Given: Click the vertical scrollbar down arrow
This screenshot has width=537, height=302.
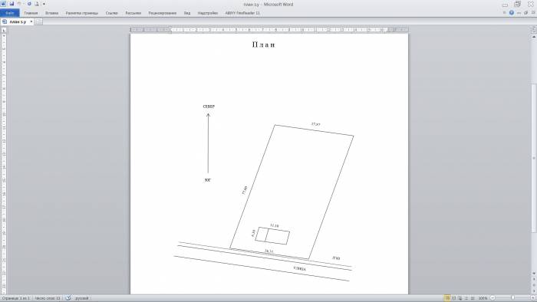Looking at the screenshot, I should tap(534, 274).
